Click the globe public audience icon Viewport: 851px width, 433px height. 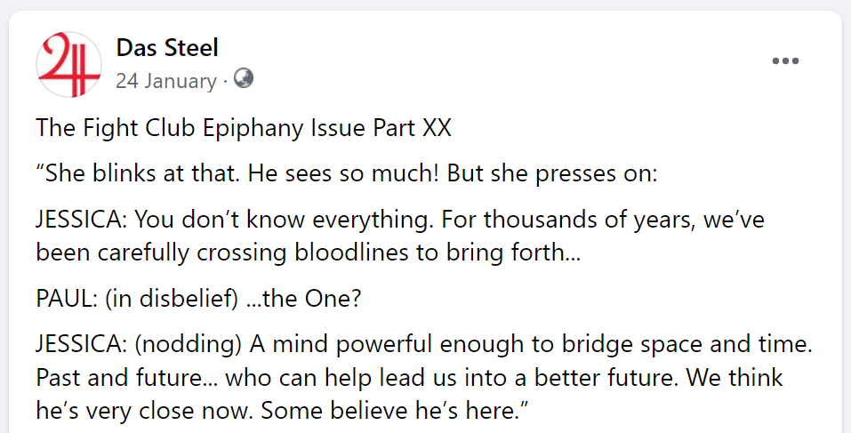(244, 79)
